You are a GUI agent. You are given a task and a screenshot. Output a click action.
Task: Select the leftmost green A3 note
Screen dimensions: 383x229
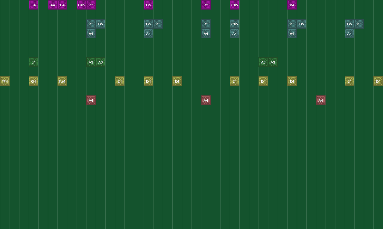(x=91, y=62)
